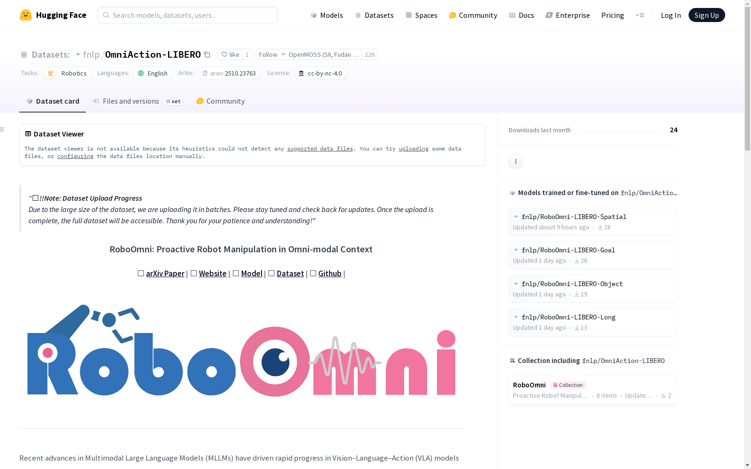The image size is (751, 469).
Task: Click the Log In link
Action: click(671, 15)
